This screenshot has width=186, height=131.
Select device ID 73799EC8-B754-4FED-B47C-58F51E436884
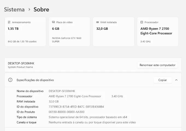(x=76, y=107)
